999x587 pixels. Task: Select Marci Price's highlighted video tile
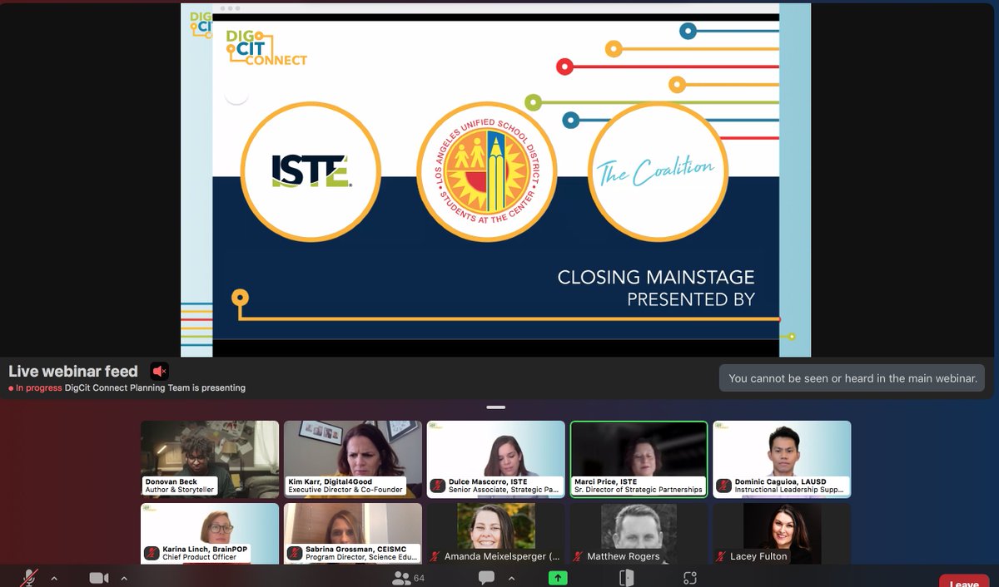[639, 459]
